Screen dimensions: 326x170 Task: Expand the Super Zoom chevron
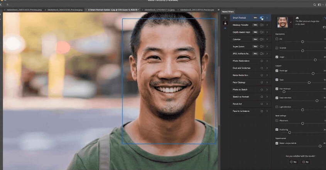pos(267,46)
